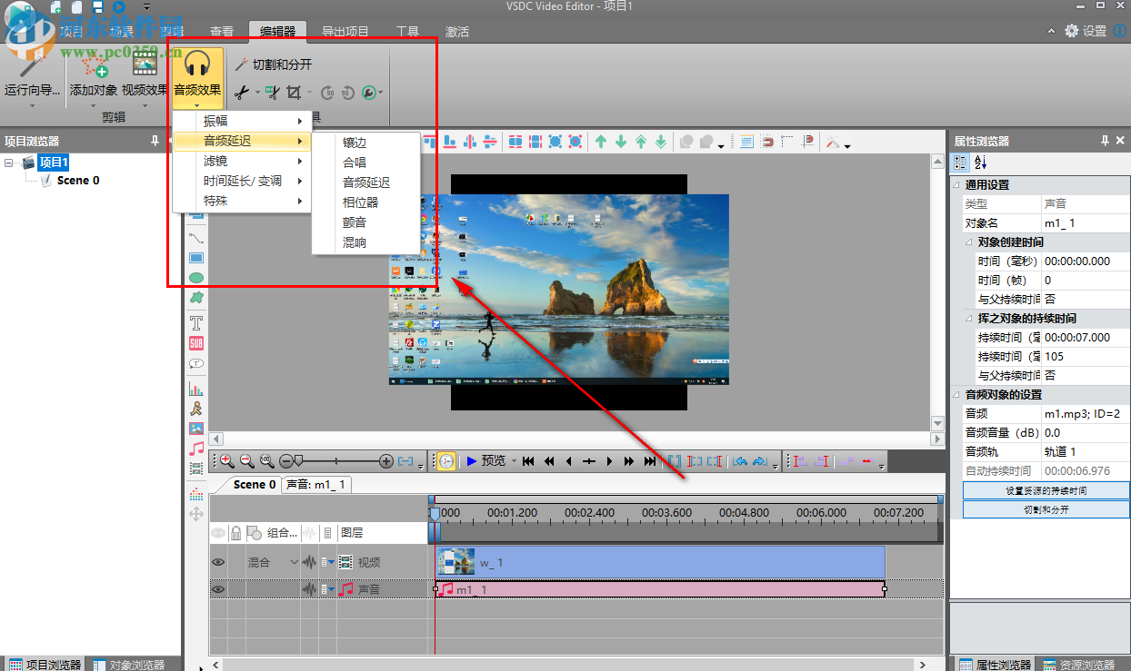This screenshot has height=671, width=1131.
Task: Select the tooltip/speech bubble tool
Action: coord(195,363)
